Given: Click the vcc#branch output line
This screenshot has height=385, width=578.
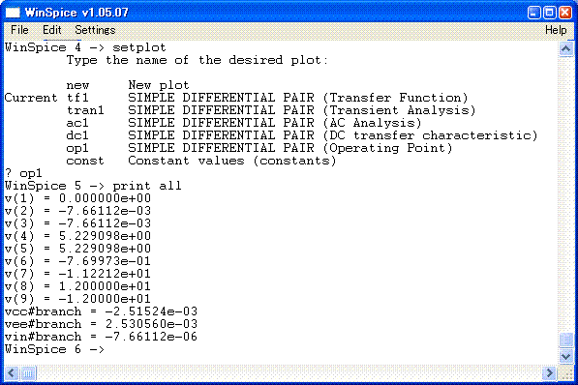Looking at the screenshot, I should click(x=101, y=311).
